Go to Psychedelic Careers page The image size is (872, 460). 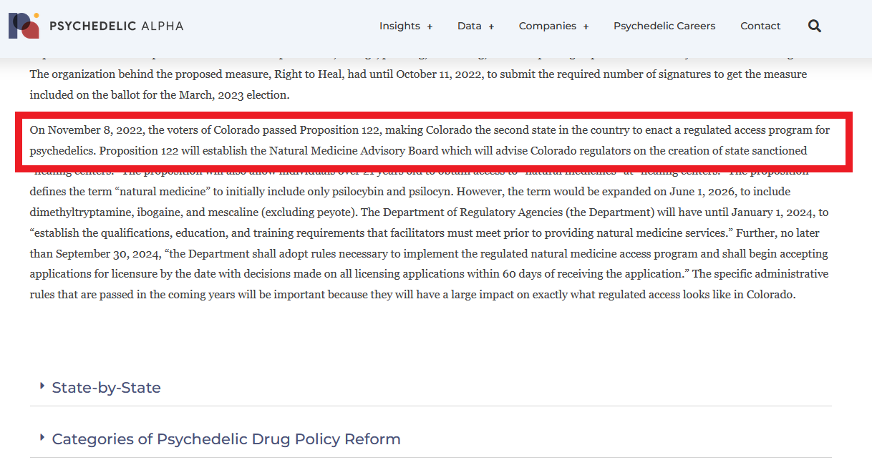click(x=664, y=26)
